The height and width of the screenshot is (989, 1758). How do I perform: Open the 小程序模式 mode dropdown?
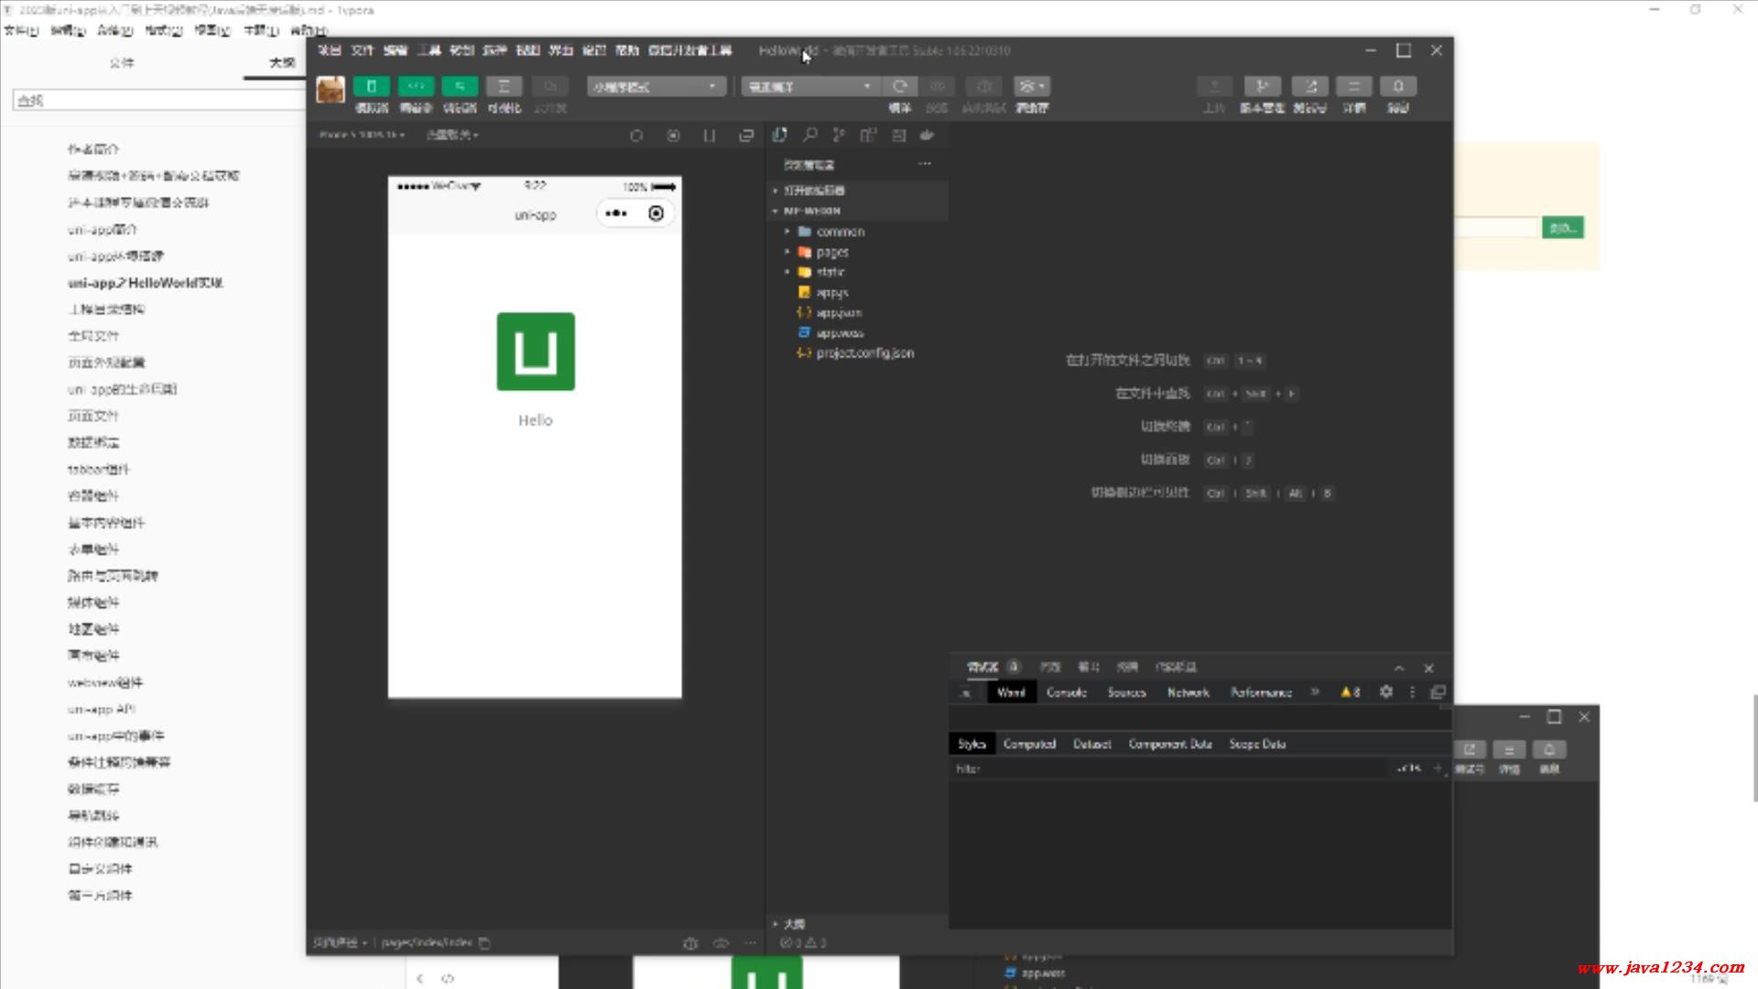657,86
